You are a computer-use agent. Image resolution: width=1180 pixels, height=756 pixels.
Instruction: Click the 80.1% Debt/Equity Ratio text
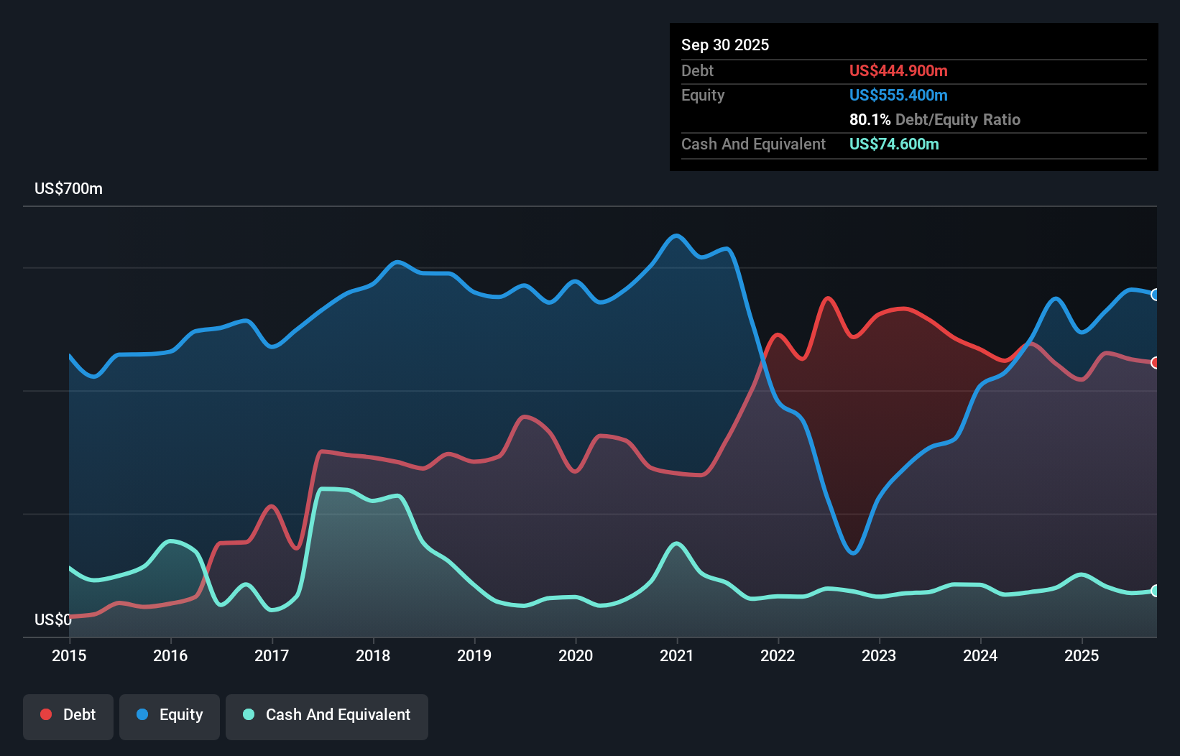coord(934,119)
